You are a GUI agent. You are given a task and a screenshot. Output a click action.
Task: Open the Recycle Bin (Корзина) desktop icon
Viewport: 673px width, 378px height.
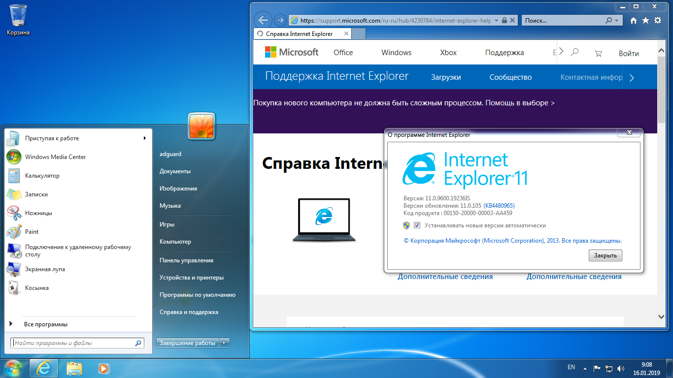tap(18, 20)
